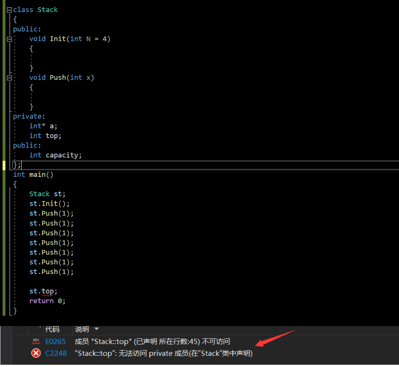
Task: Click the 'int top;' declaration
Action: (45, 136)
